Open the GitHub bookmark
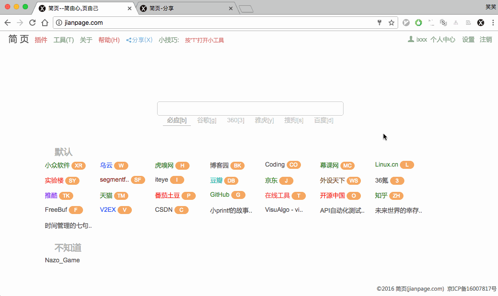Image resolution: width=498 pixels, height=296 pixels. click(x=219, y=195)
